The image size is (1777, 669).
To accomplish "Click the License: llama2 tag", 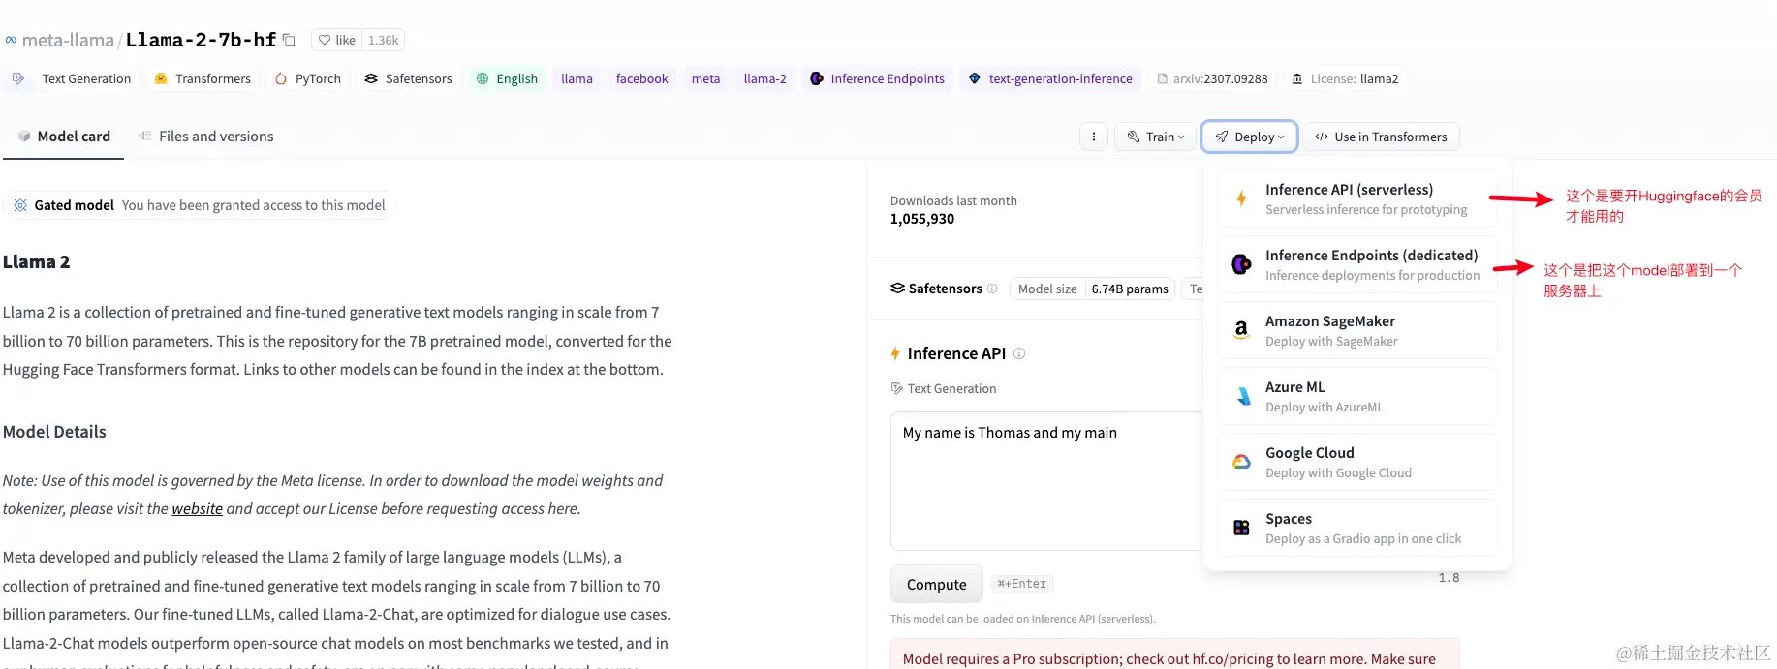I will [1345, 78].
